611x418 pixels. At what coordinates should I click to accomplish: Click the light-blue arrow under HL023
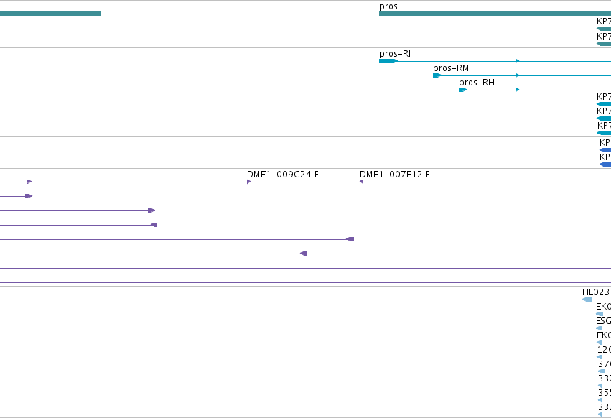(587, 299)
